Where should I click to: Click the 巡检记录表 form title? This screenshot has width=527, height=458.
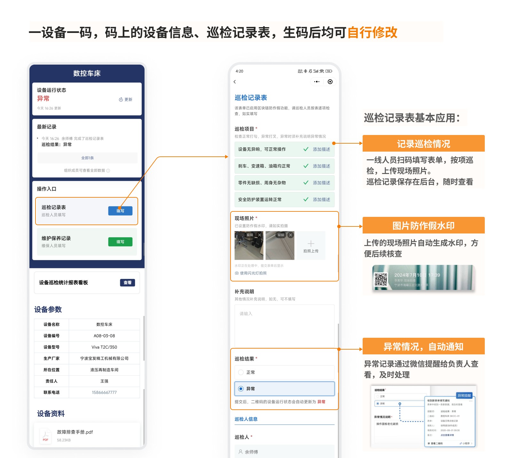[251, 98]
